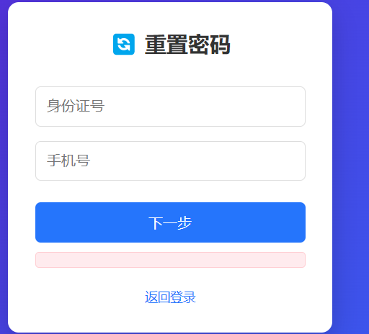Click the purple background outside the card

pyautogui.click(x=351, y=168)
